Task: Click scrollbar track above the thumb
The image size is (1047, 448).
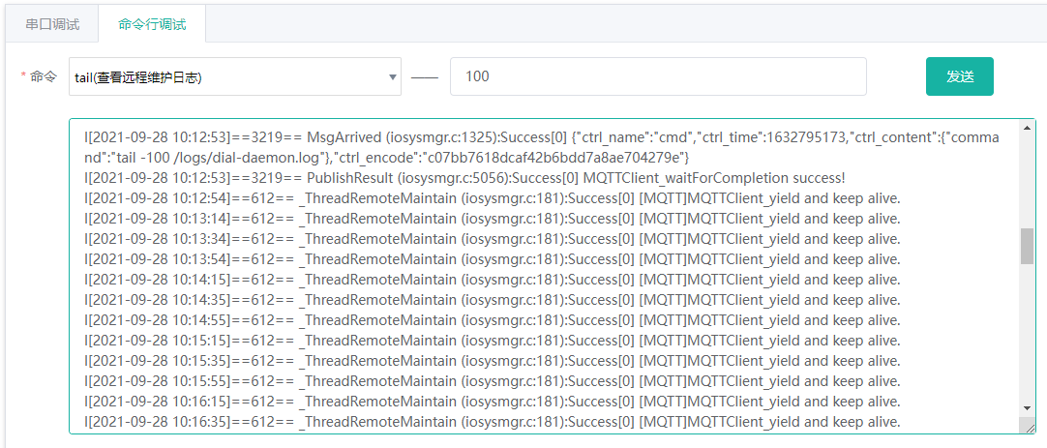Action: pyautogui.click(x=1027, y=182)
